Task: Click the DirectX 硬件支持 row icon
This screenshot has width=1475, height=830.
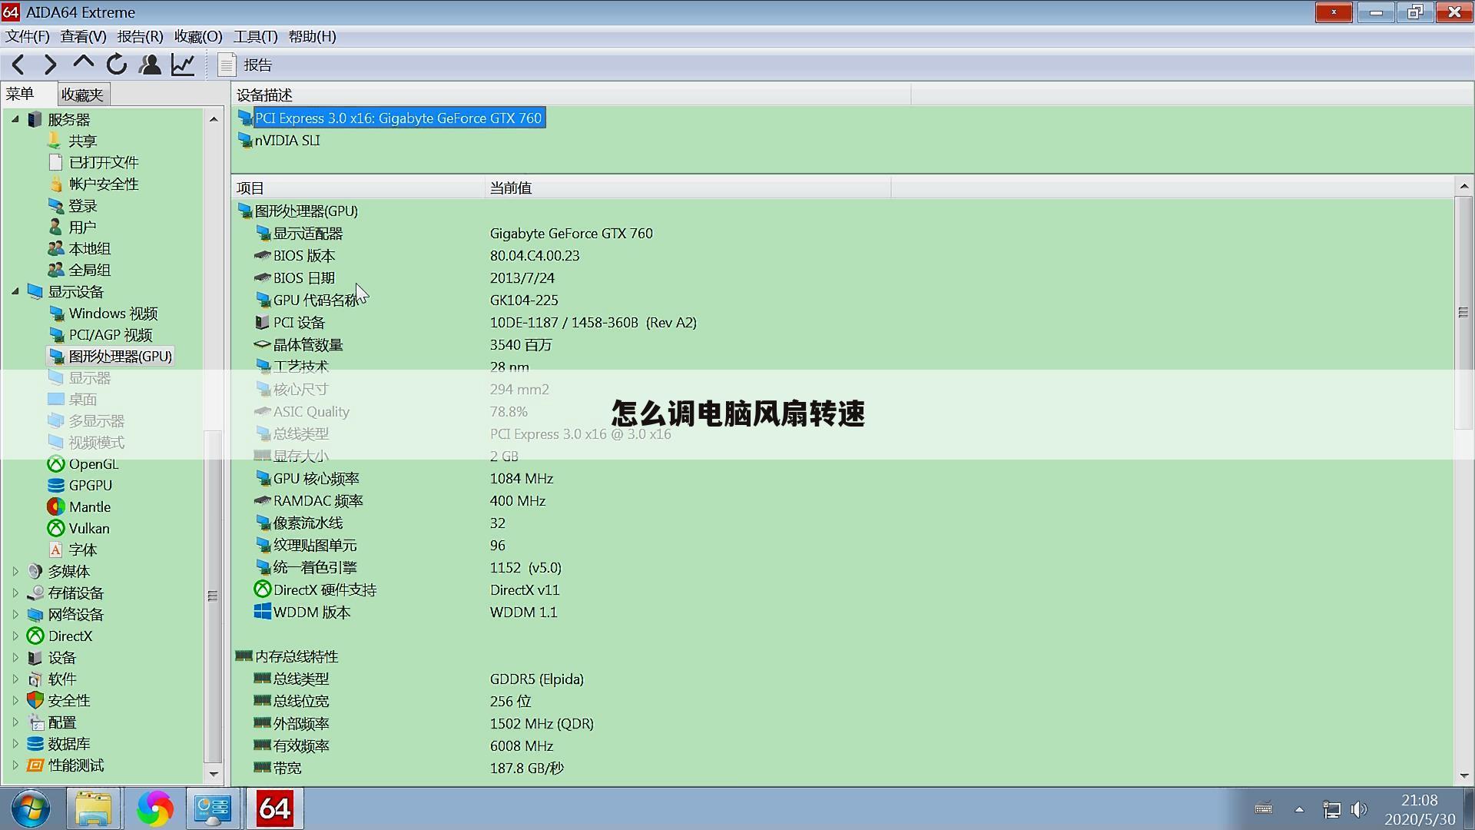Action: 263,589
